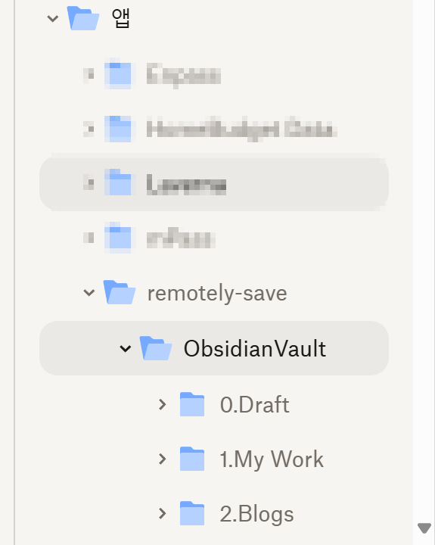The width and height of the screenshot is (435, 545).
Task: Click the remotely-save open folder icon
Action: 120,292
